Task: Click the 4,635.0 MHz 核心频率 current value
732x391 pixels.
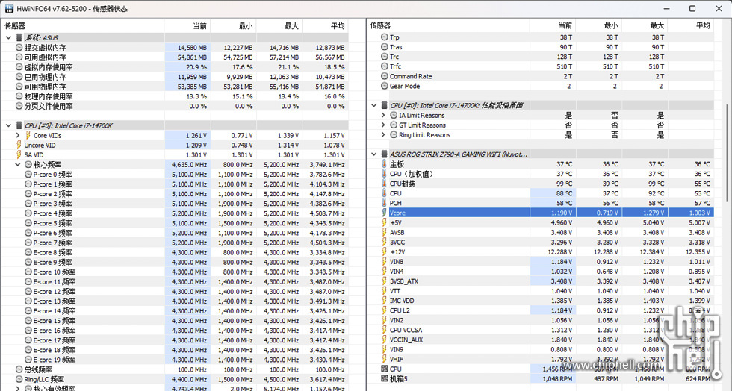Action: (x=187, y=165)
